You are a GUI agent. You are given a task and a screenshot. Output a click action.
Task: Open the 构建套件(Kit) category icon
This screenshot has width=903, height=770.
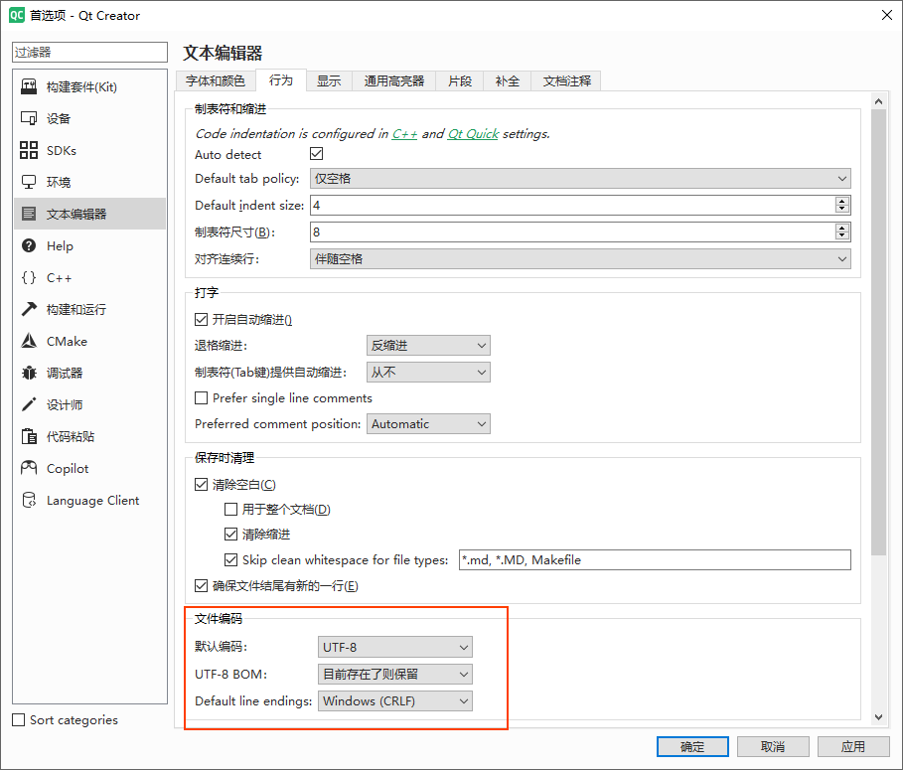point(29,87)
